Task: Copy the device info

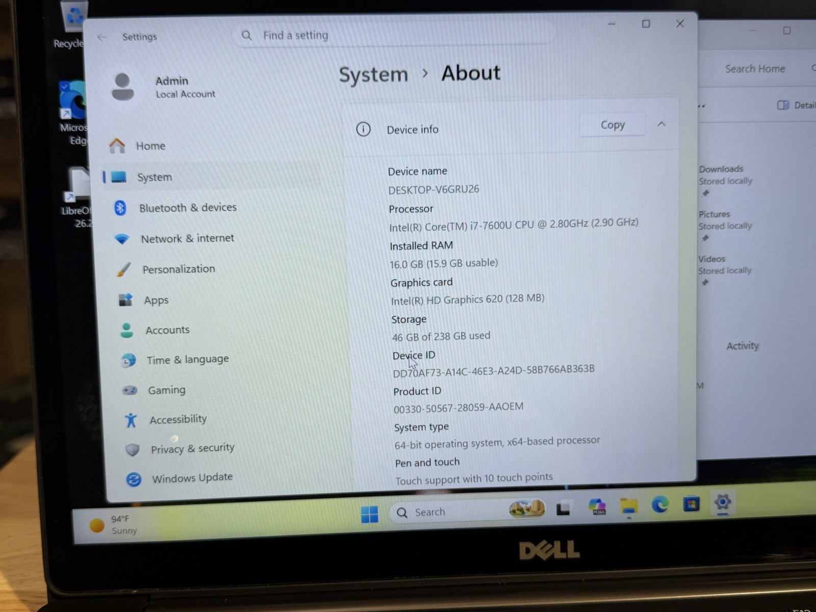Action: pos(612,125)
